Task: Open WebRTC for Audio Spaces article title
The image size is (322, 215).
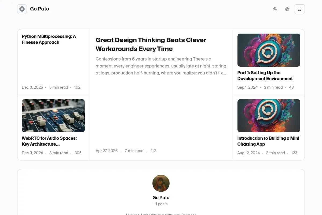Action: (x=49, y=141)
